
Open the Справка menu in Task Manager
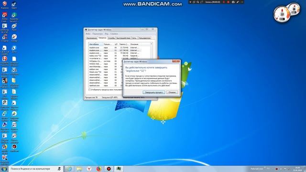pyautogui.click(x=114, y=34)
